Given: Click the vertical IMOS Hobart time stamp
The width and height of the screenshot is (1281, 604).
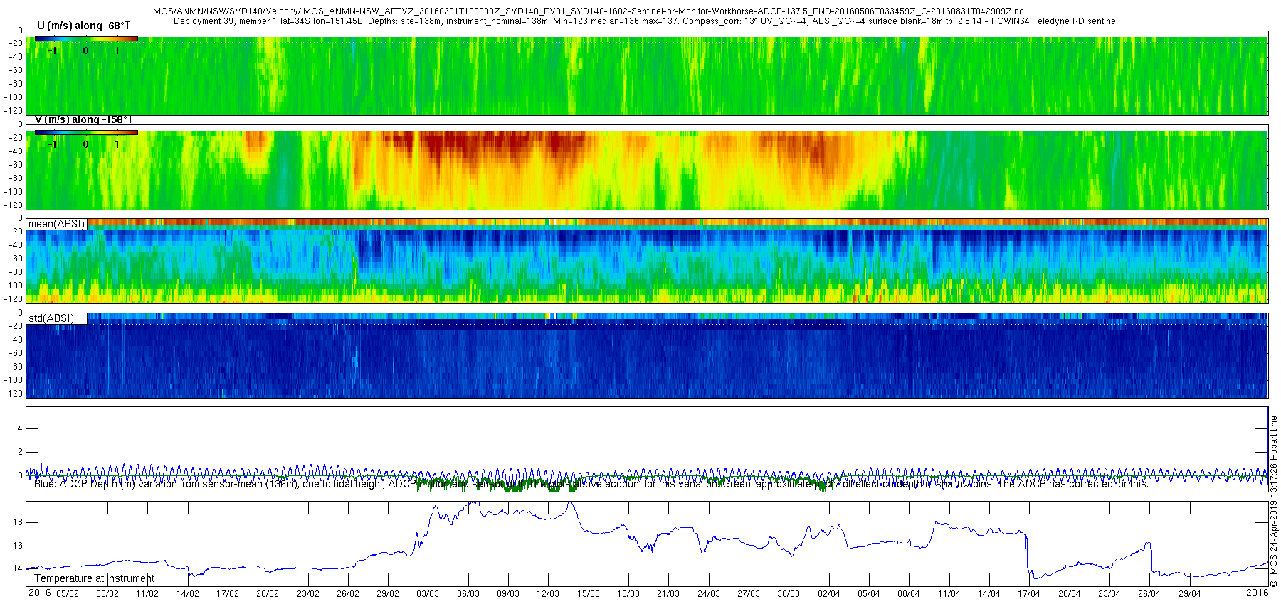Looking at the screenshot, I should (1274, 502).
